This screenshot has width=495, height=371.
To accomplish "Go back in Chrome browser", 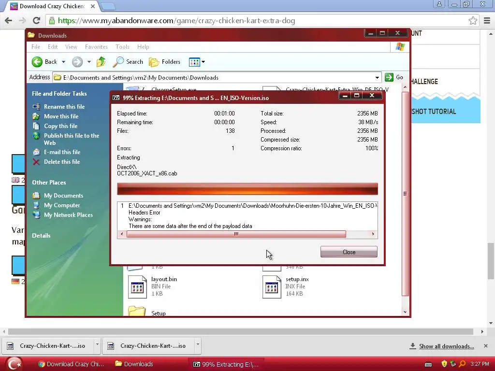I will pyautogui.click(x=9, y=21).
